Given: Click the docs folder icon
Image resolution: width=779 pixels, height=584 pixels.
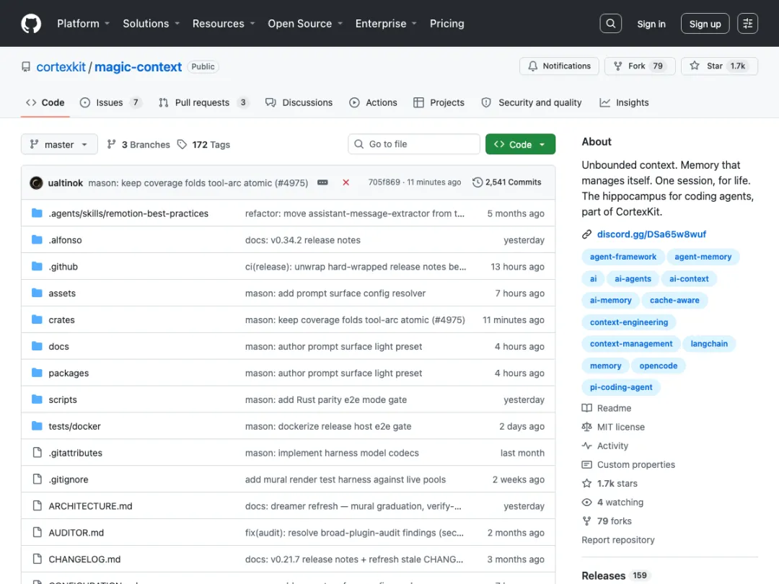Looking at the screenshot, I should pos(37,346).
